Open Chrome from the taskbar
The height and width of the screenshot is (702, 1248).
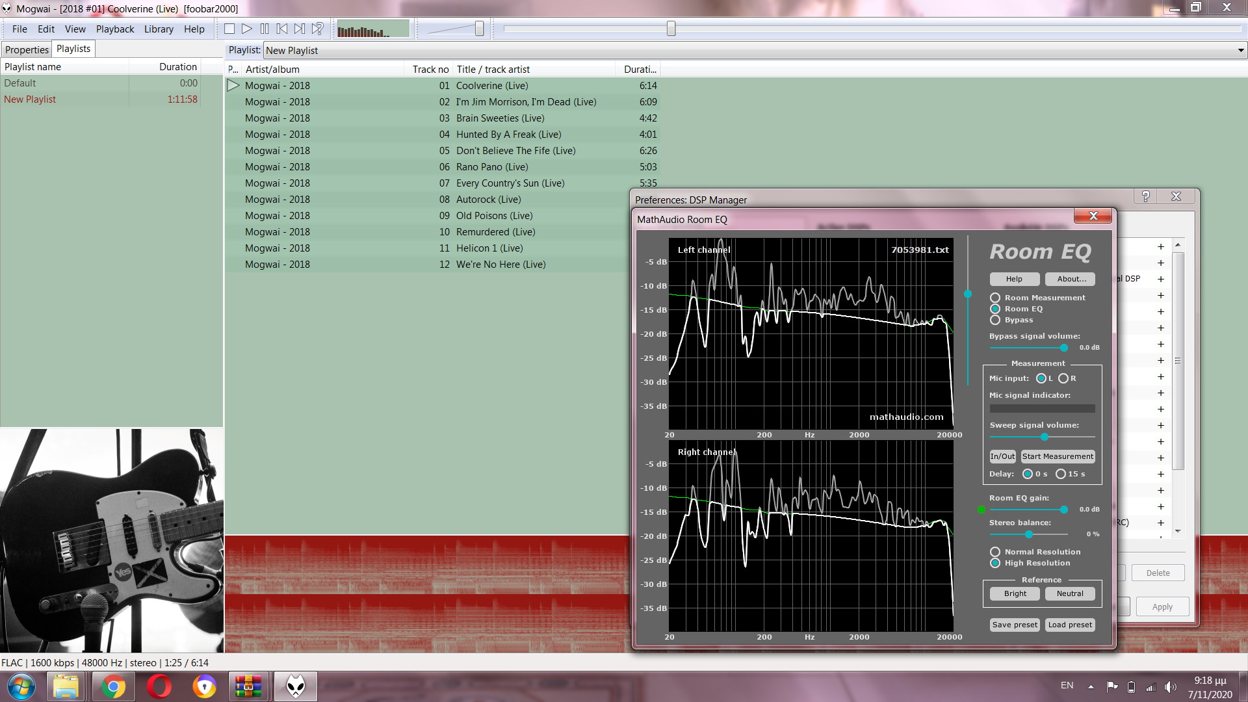click(113, 686)
